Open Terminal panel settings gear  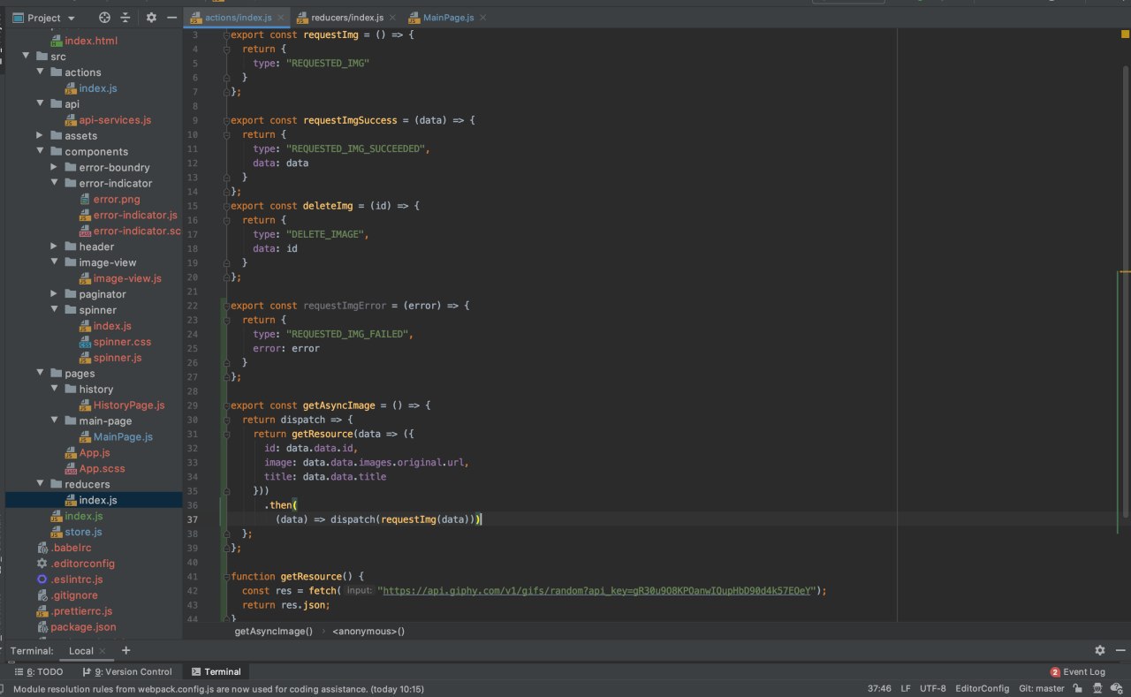pos(1099,650)
